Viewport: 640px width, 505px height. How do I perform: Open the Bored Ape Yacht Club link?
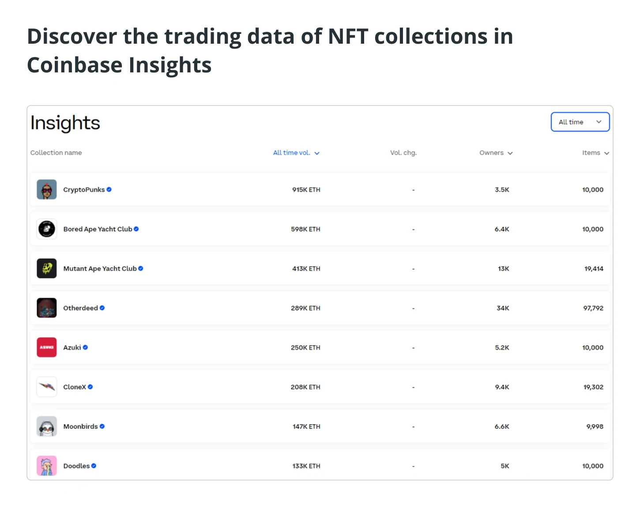click(98, 229)
